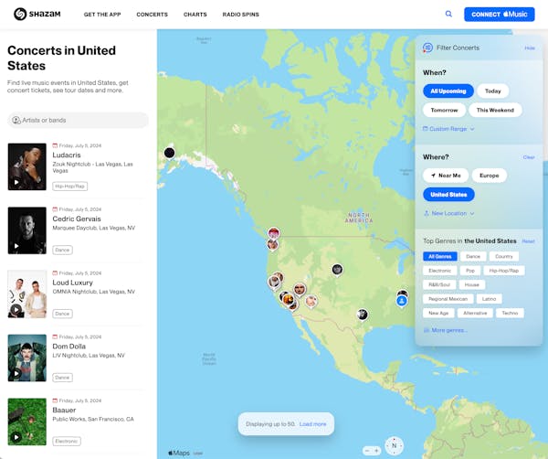Image resolution: width=548 pixels, height=459 pixels.
Task: Play preview on Loud Luxury thumbnail
Action: (x=16, y=310)
